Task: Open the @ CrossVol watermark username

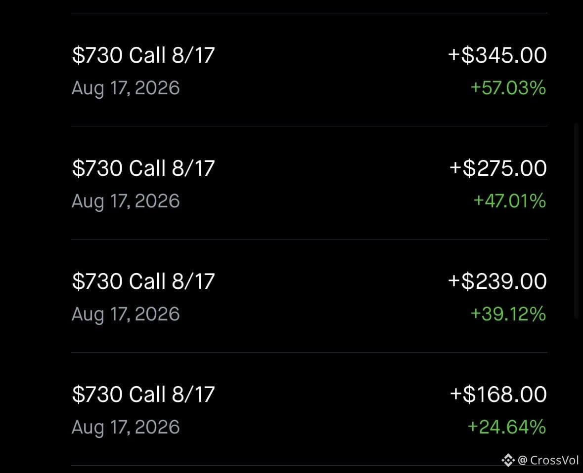Action: (x=548, y=460)
